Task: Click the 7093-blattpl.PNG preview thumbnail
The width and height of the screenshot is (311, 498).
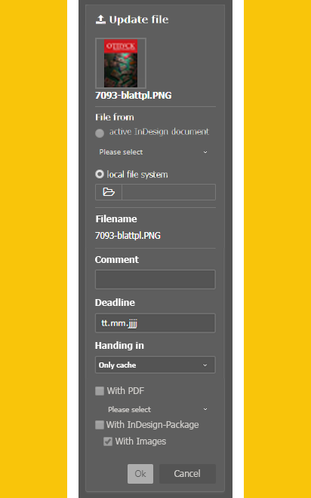Action: click(121, 63)
